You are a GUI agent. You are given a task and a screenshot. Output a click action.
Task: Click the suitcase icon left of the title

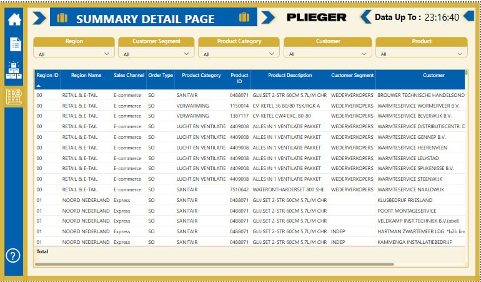click(62, 18)
